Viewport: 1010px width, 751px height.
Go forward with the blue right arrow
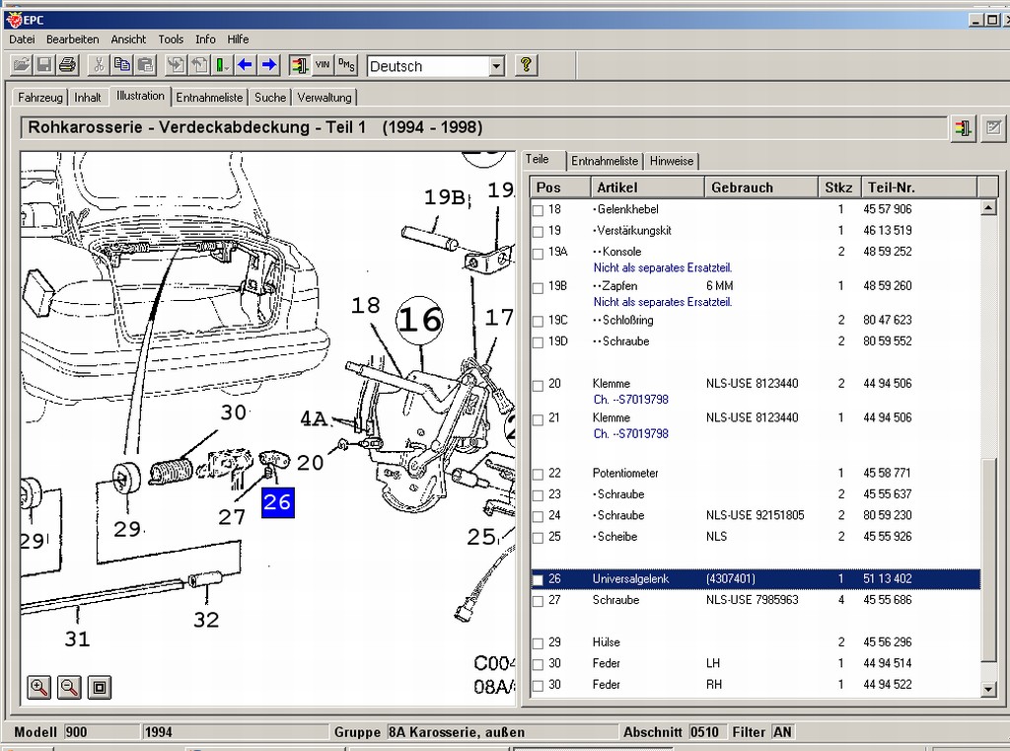269,65
